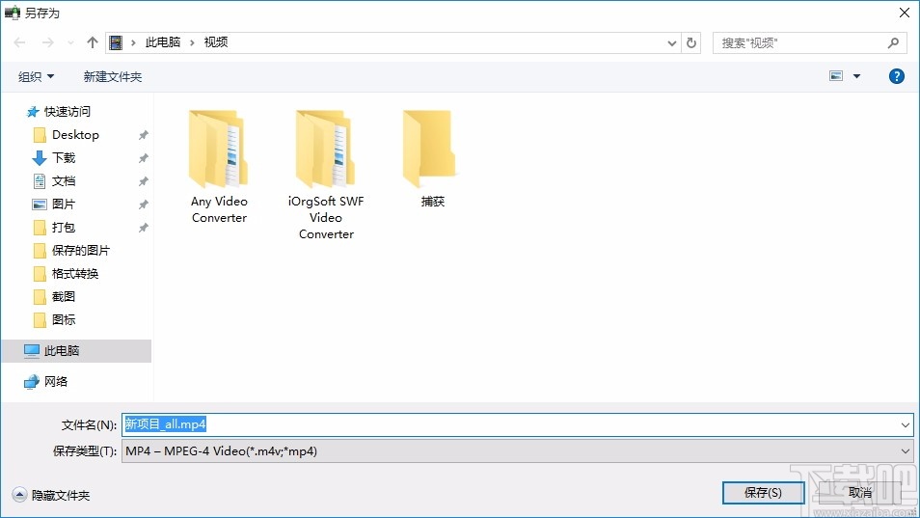Expand the file name history dropdown
The width and height of the screenshot is (920, 518).
pyautogui.click(x=906, y=424)
